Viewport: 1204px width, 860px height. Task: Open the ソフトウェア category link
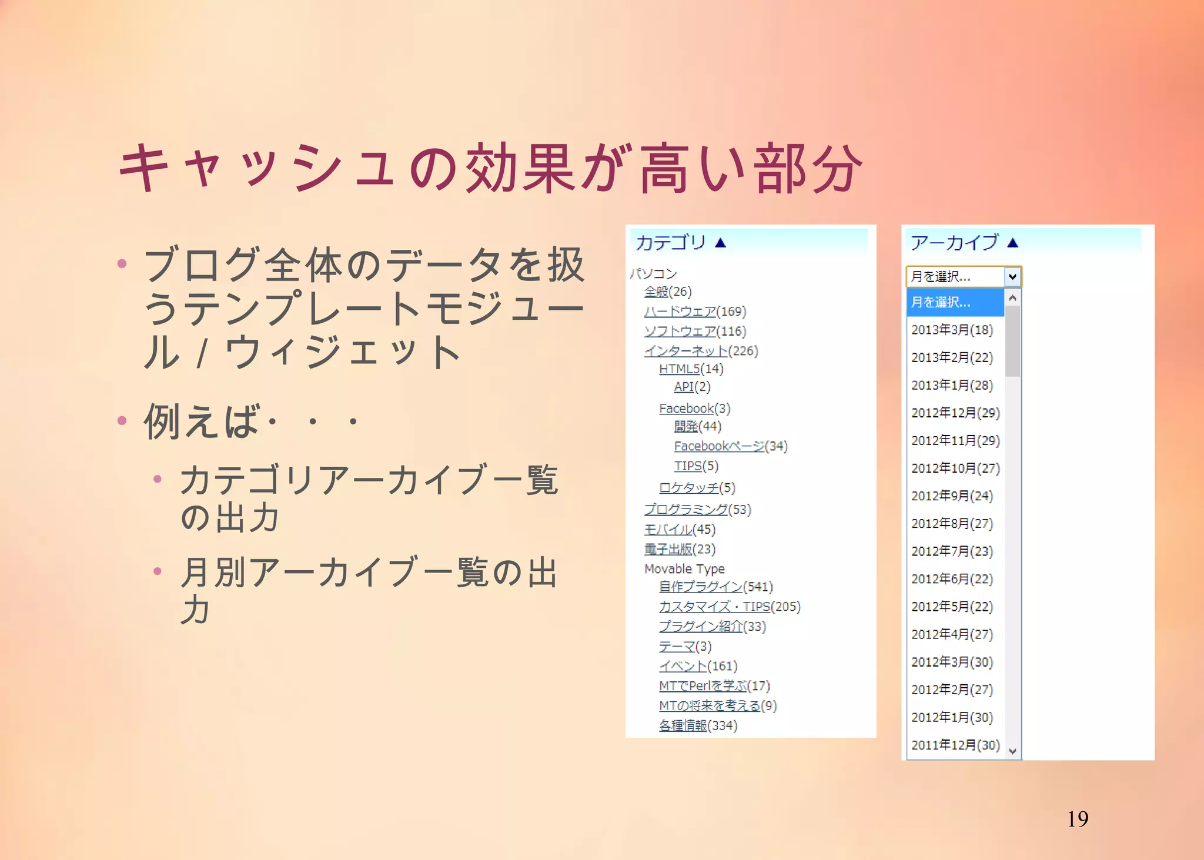pos(680,331)
